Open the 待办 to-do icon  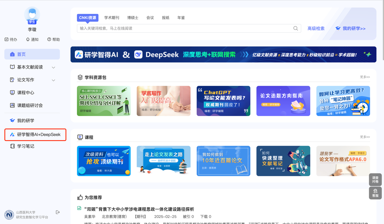[x=7, y=40]
